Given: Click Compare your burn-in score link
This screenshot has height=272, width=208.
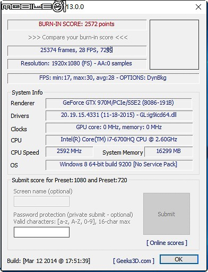Looking at the screenshot, I should 78,37.
